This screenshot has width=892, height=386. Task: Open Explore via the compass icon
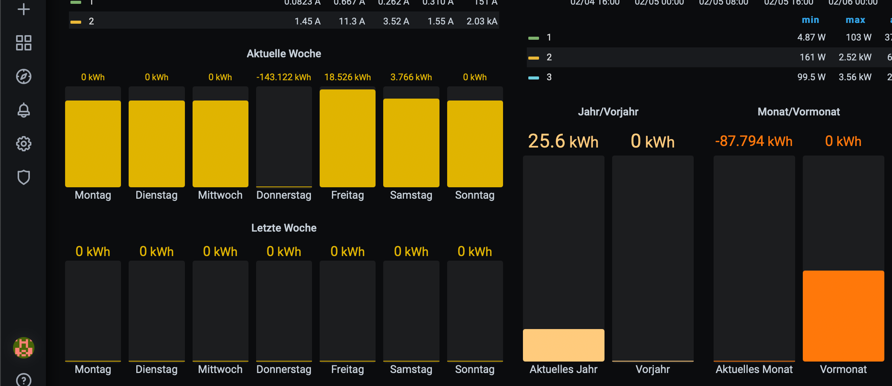tap(23, 76)
